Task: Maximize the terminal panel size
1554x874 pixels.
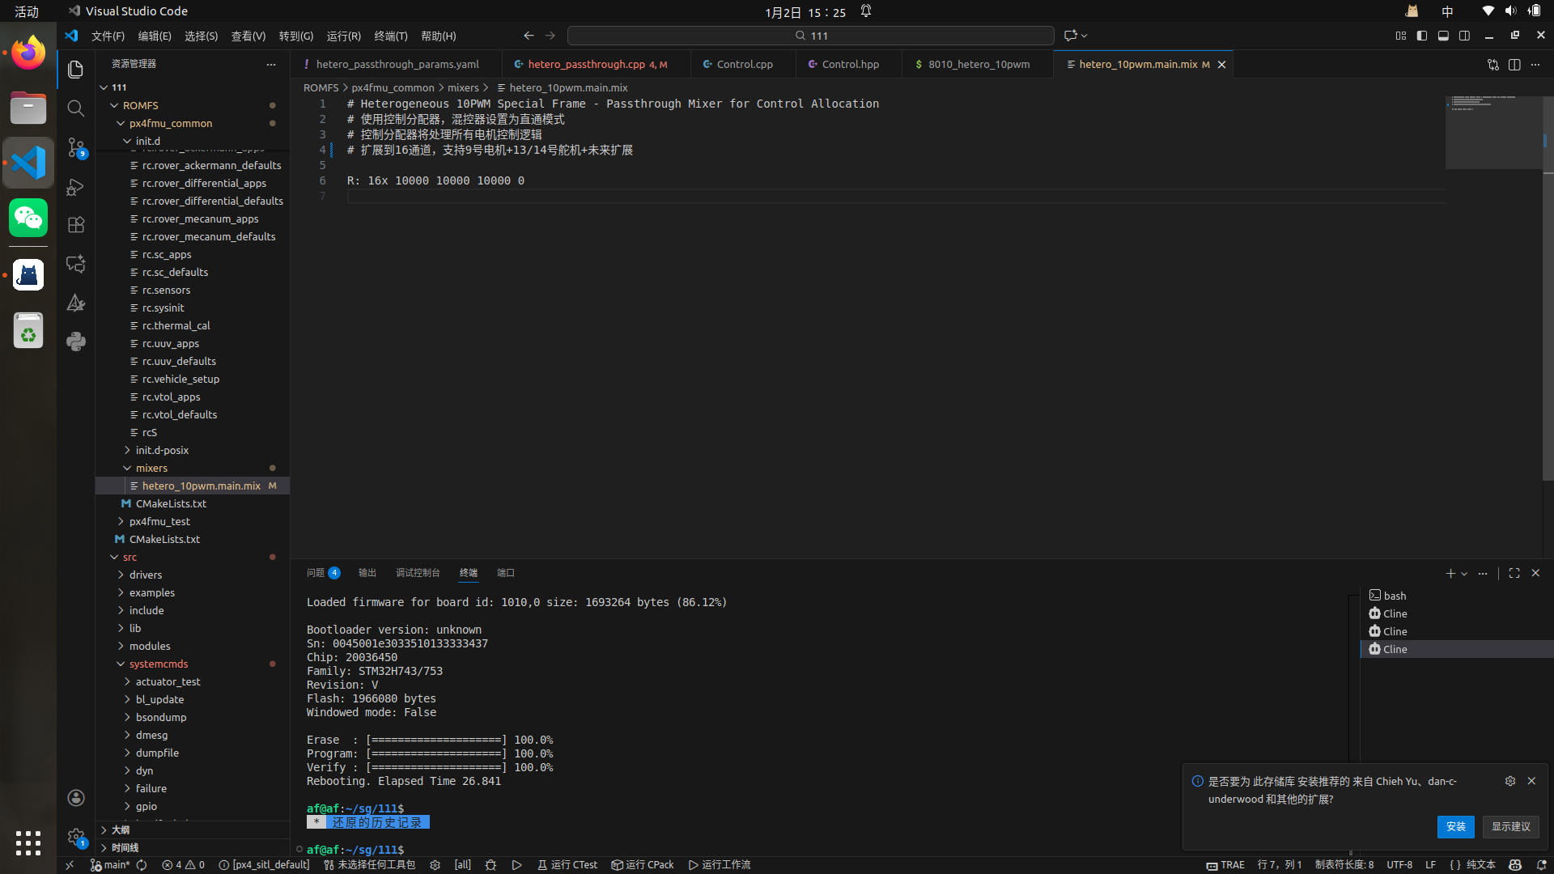Action: [1514, 573]
